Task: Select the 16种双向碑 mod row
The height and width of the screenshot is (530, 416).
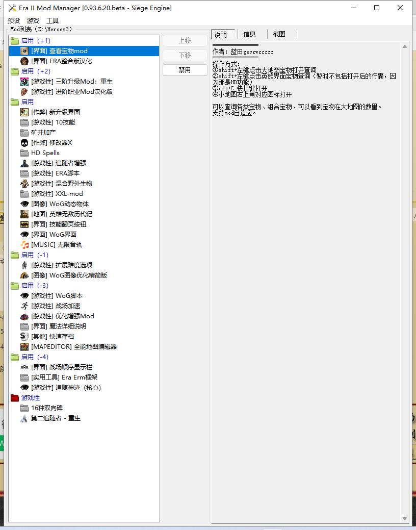Action: point(84,408)
